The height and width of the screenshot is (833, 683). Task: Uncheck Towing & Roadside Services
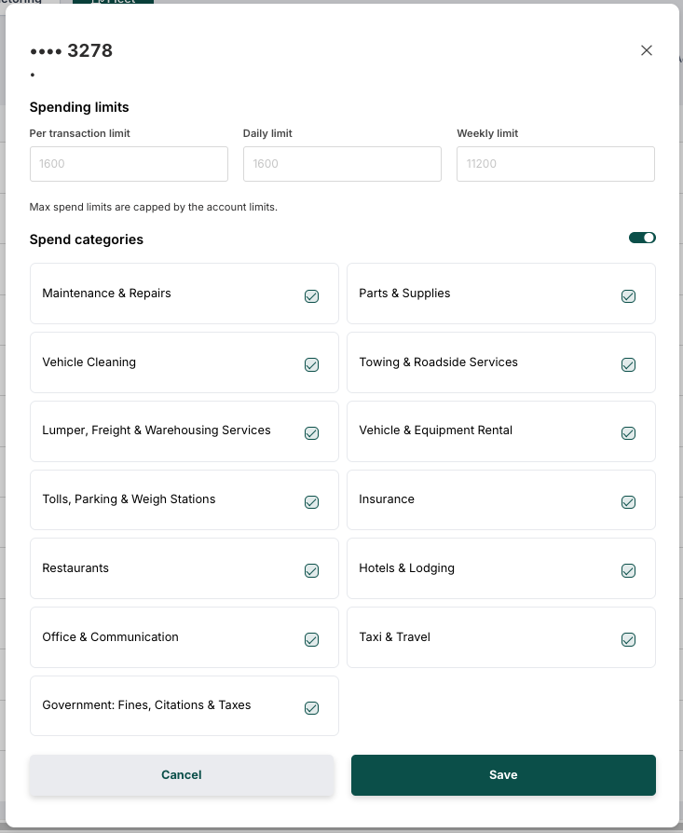(x=628, y=364)
